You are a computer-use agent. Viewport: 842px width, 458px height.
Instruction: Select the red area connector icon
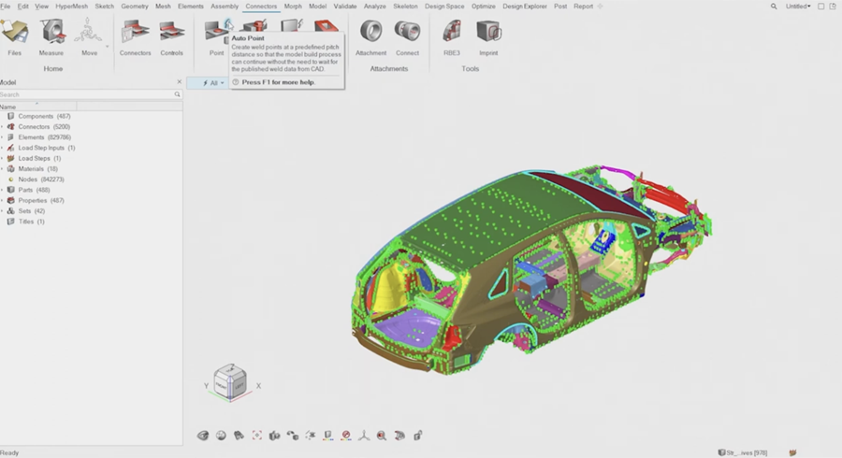(x=327, y=26)
